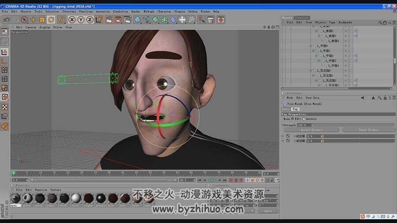The image size is (397, 223).
Task: Toggle the Y axis lock
Action: coord(81,19)
